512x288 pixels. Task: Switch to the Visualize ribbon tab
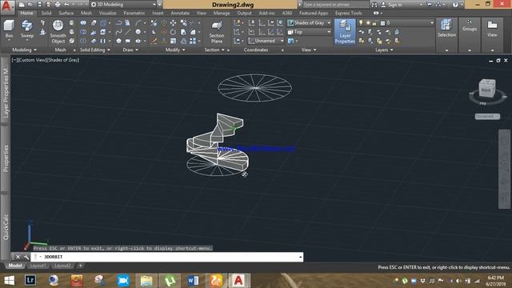tap(108, 13)
